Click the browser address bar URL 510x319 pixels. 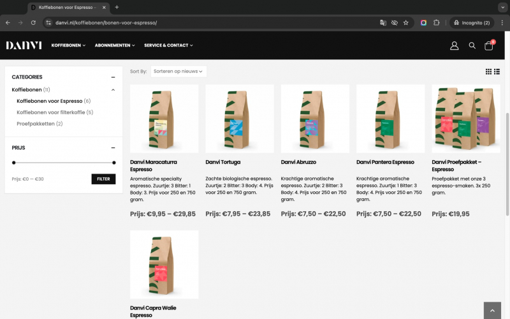tap(106, 23)
